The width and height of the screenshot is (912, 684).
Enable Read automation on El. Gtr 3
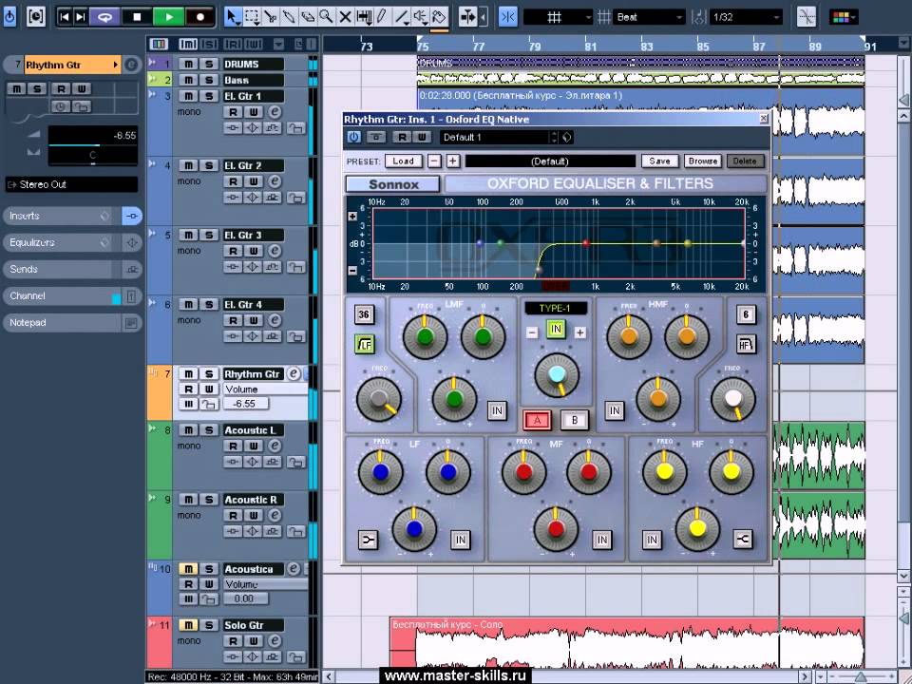(x=233, y=251)
